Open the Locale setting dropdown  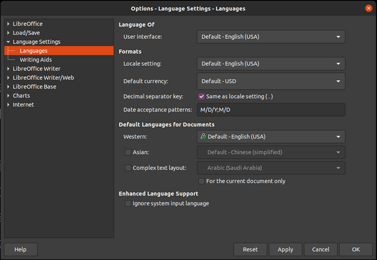click(271, 64)
